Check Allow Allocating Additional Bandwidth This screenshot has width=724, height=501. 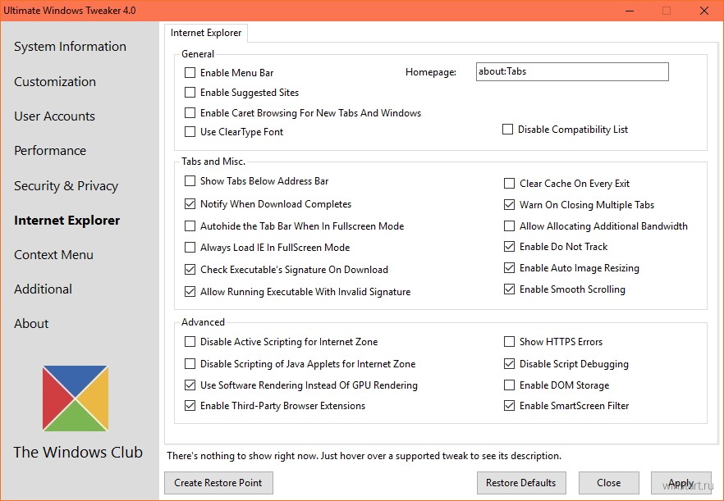click(x=509, y=226)
